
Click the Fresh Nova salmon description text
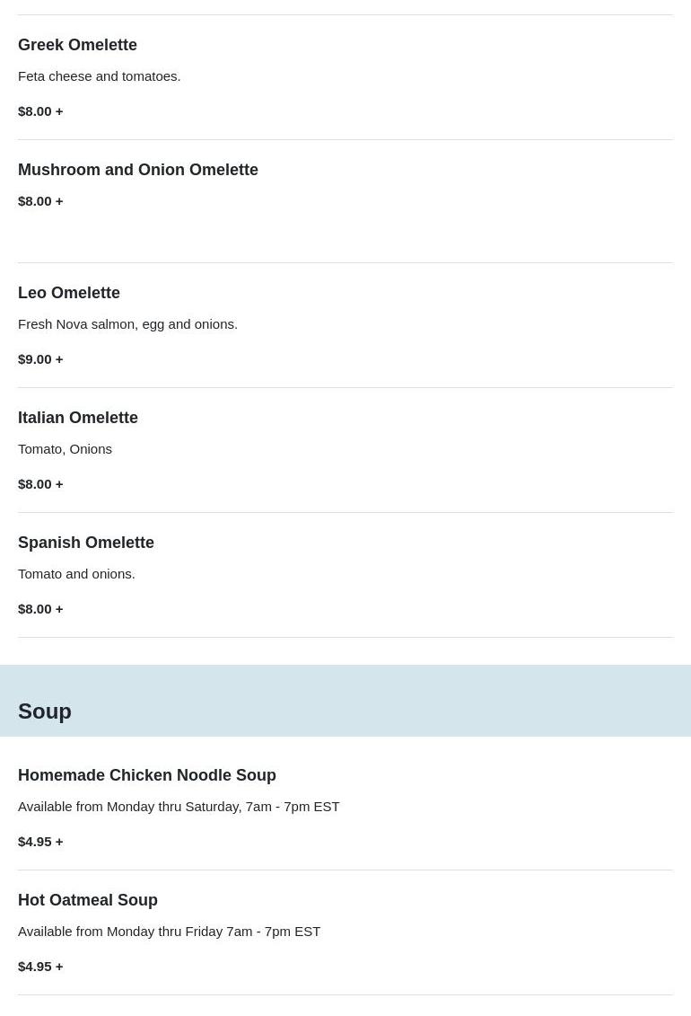click(x=127, y=324)
